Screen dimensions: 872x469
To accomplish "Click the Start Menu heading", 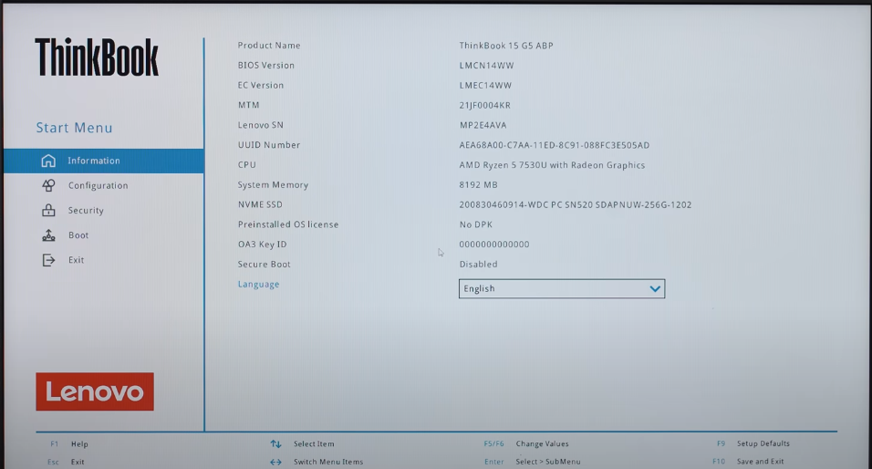I will 75,128.
